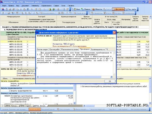This screenshot has height=114, width=152.
Task: Click the Итоги toolbar button
Action: point(107,13)
